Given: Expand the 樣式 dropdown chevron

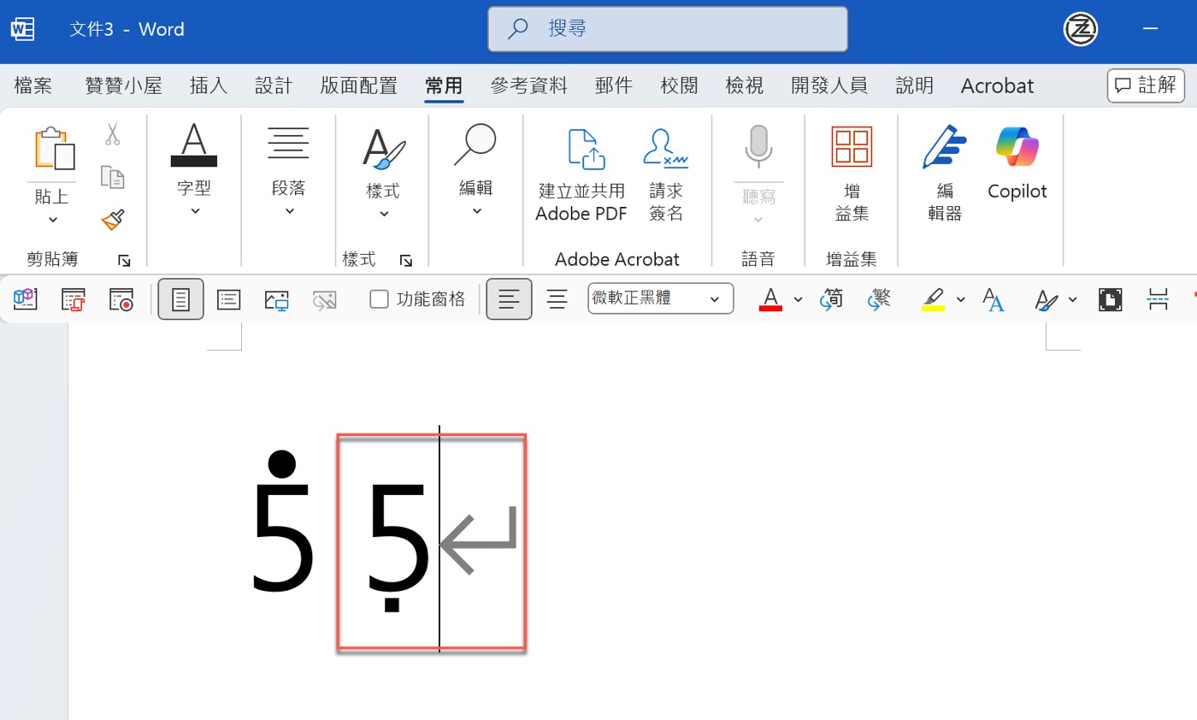Looking at the screenshot, I should coord(384,214).
